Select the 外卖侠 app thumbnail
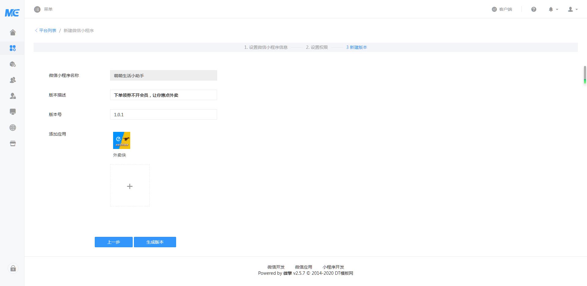This screenshot has width=587, height=286. (122, 140)
